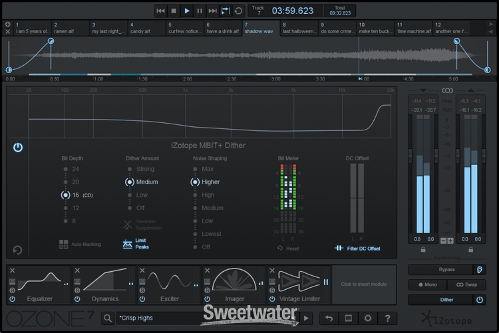Toggle Dither module power button
This screenshot has height=333, width=499.
click(x=18, y=148)
